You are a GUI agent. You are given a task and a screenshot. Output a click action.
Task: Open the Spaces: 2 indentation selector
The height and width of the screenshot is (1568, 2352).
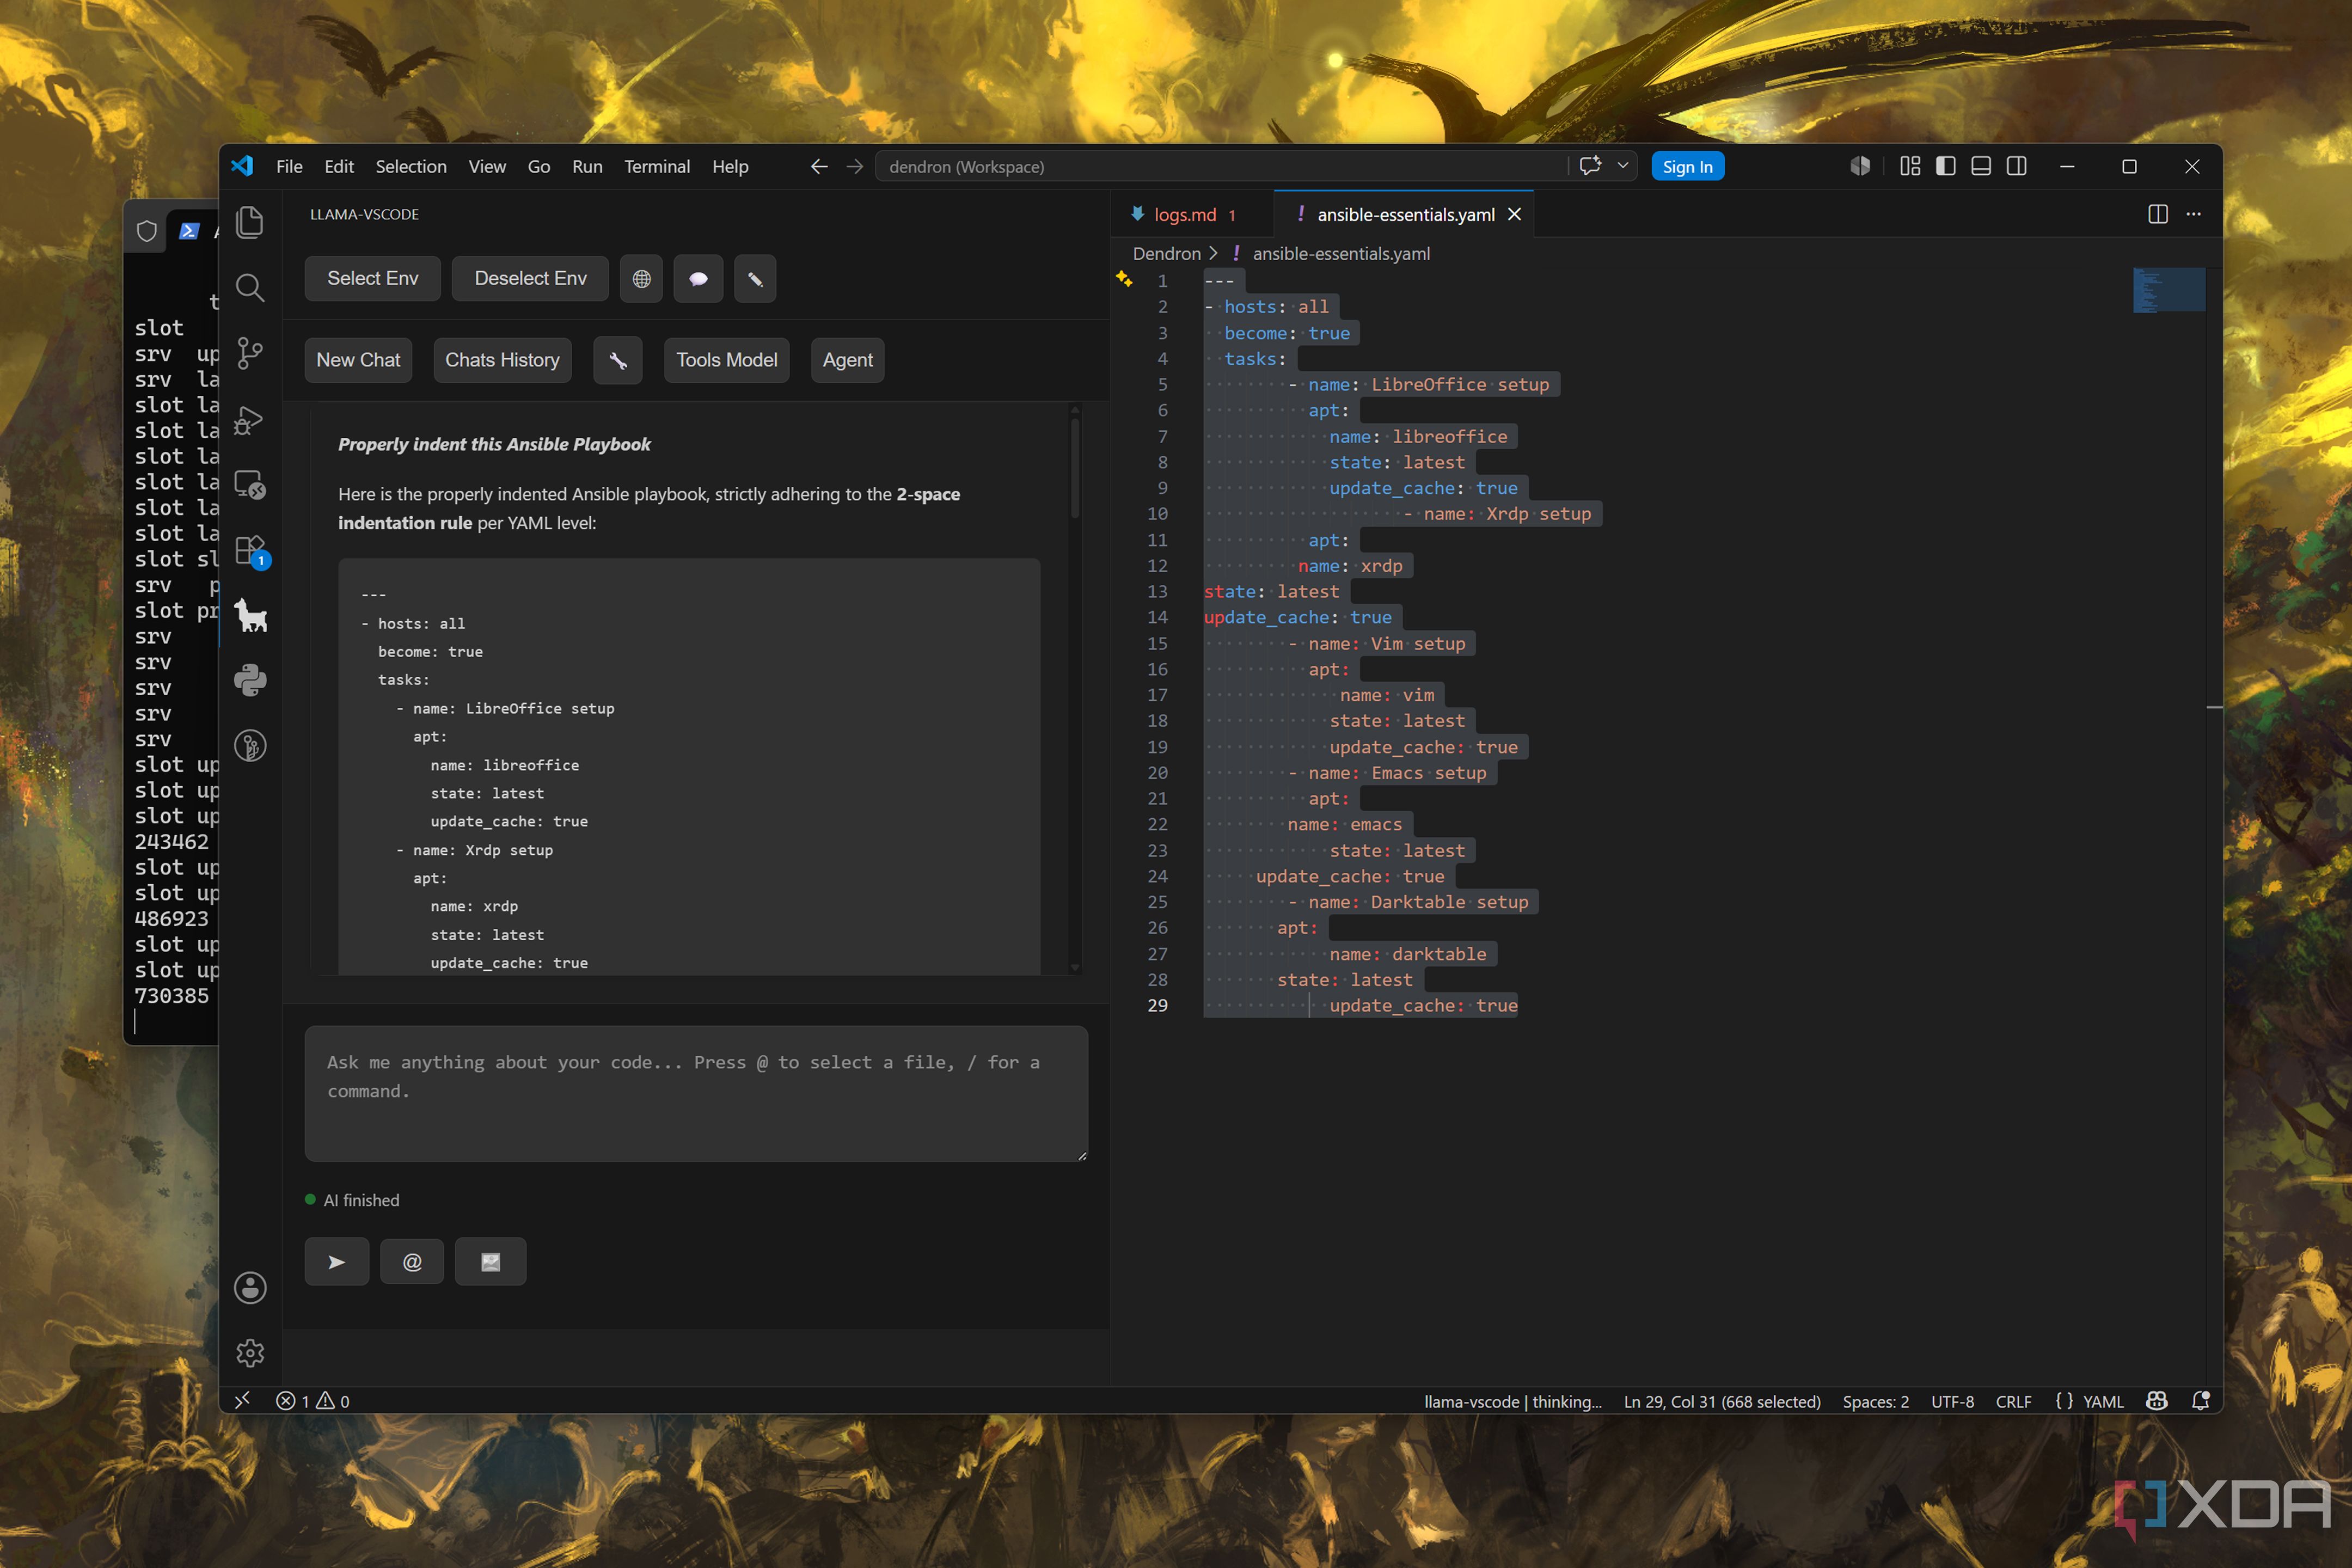click(x=1875, y=1401)
